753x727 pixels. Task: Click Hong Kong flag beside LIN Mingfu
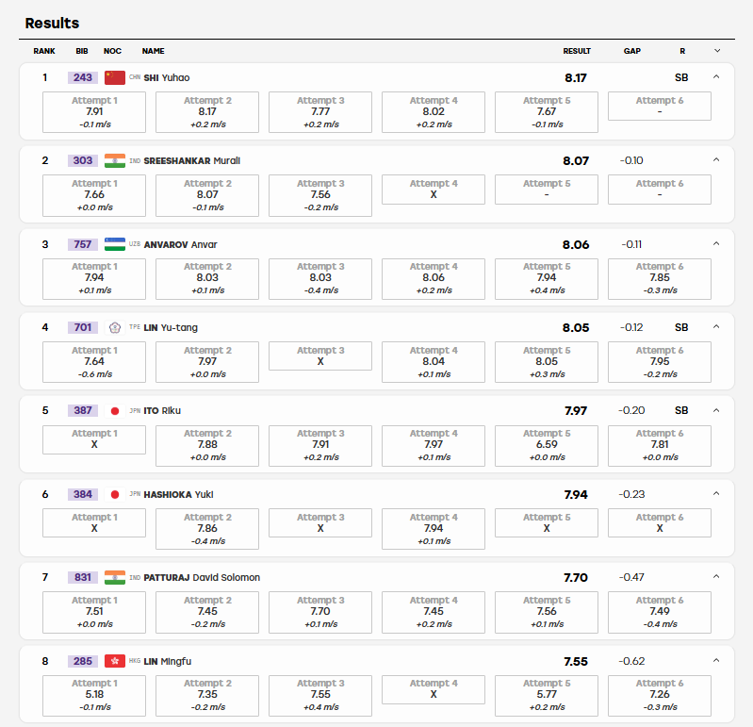coord(115,661)
